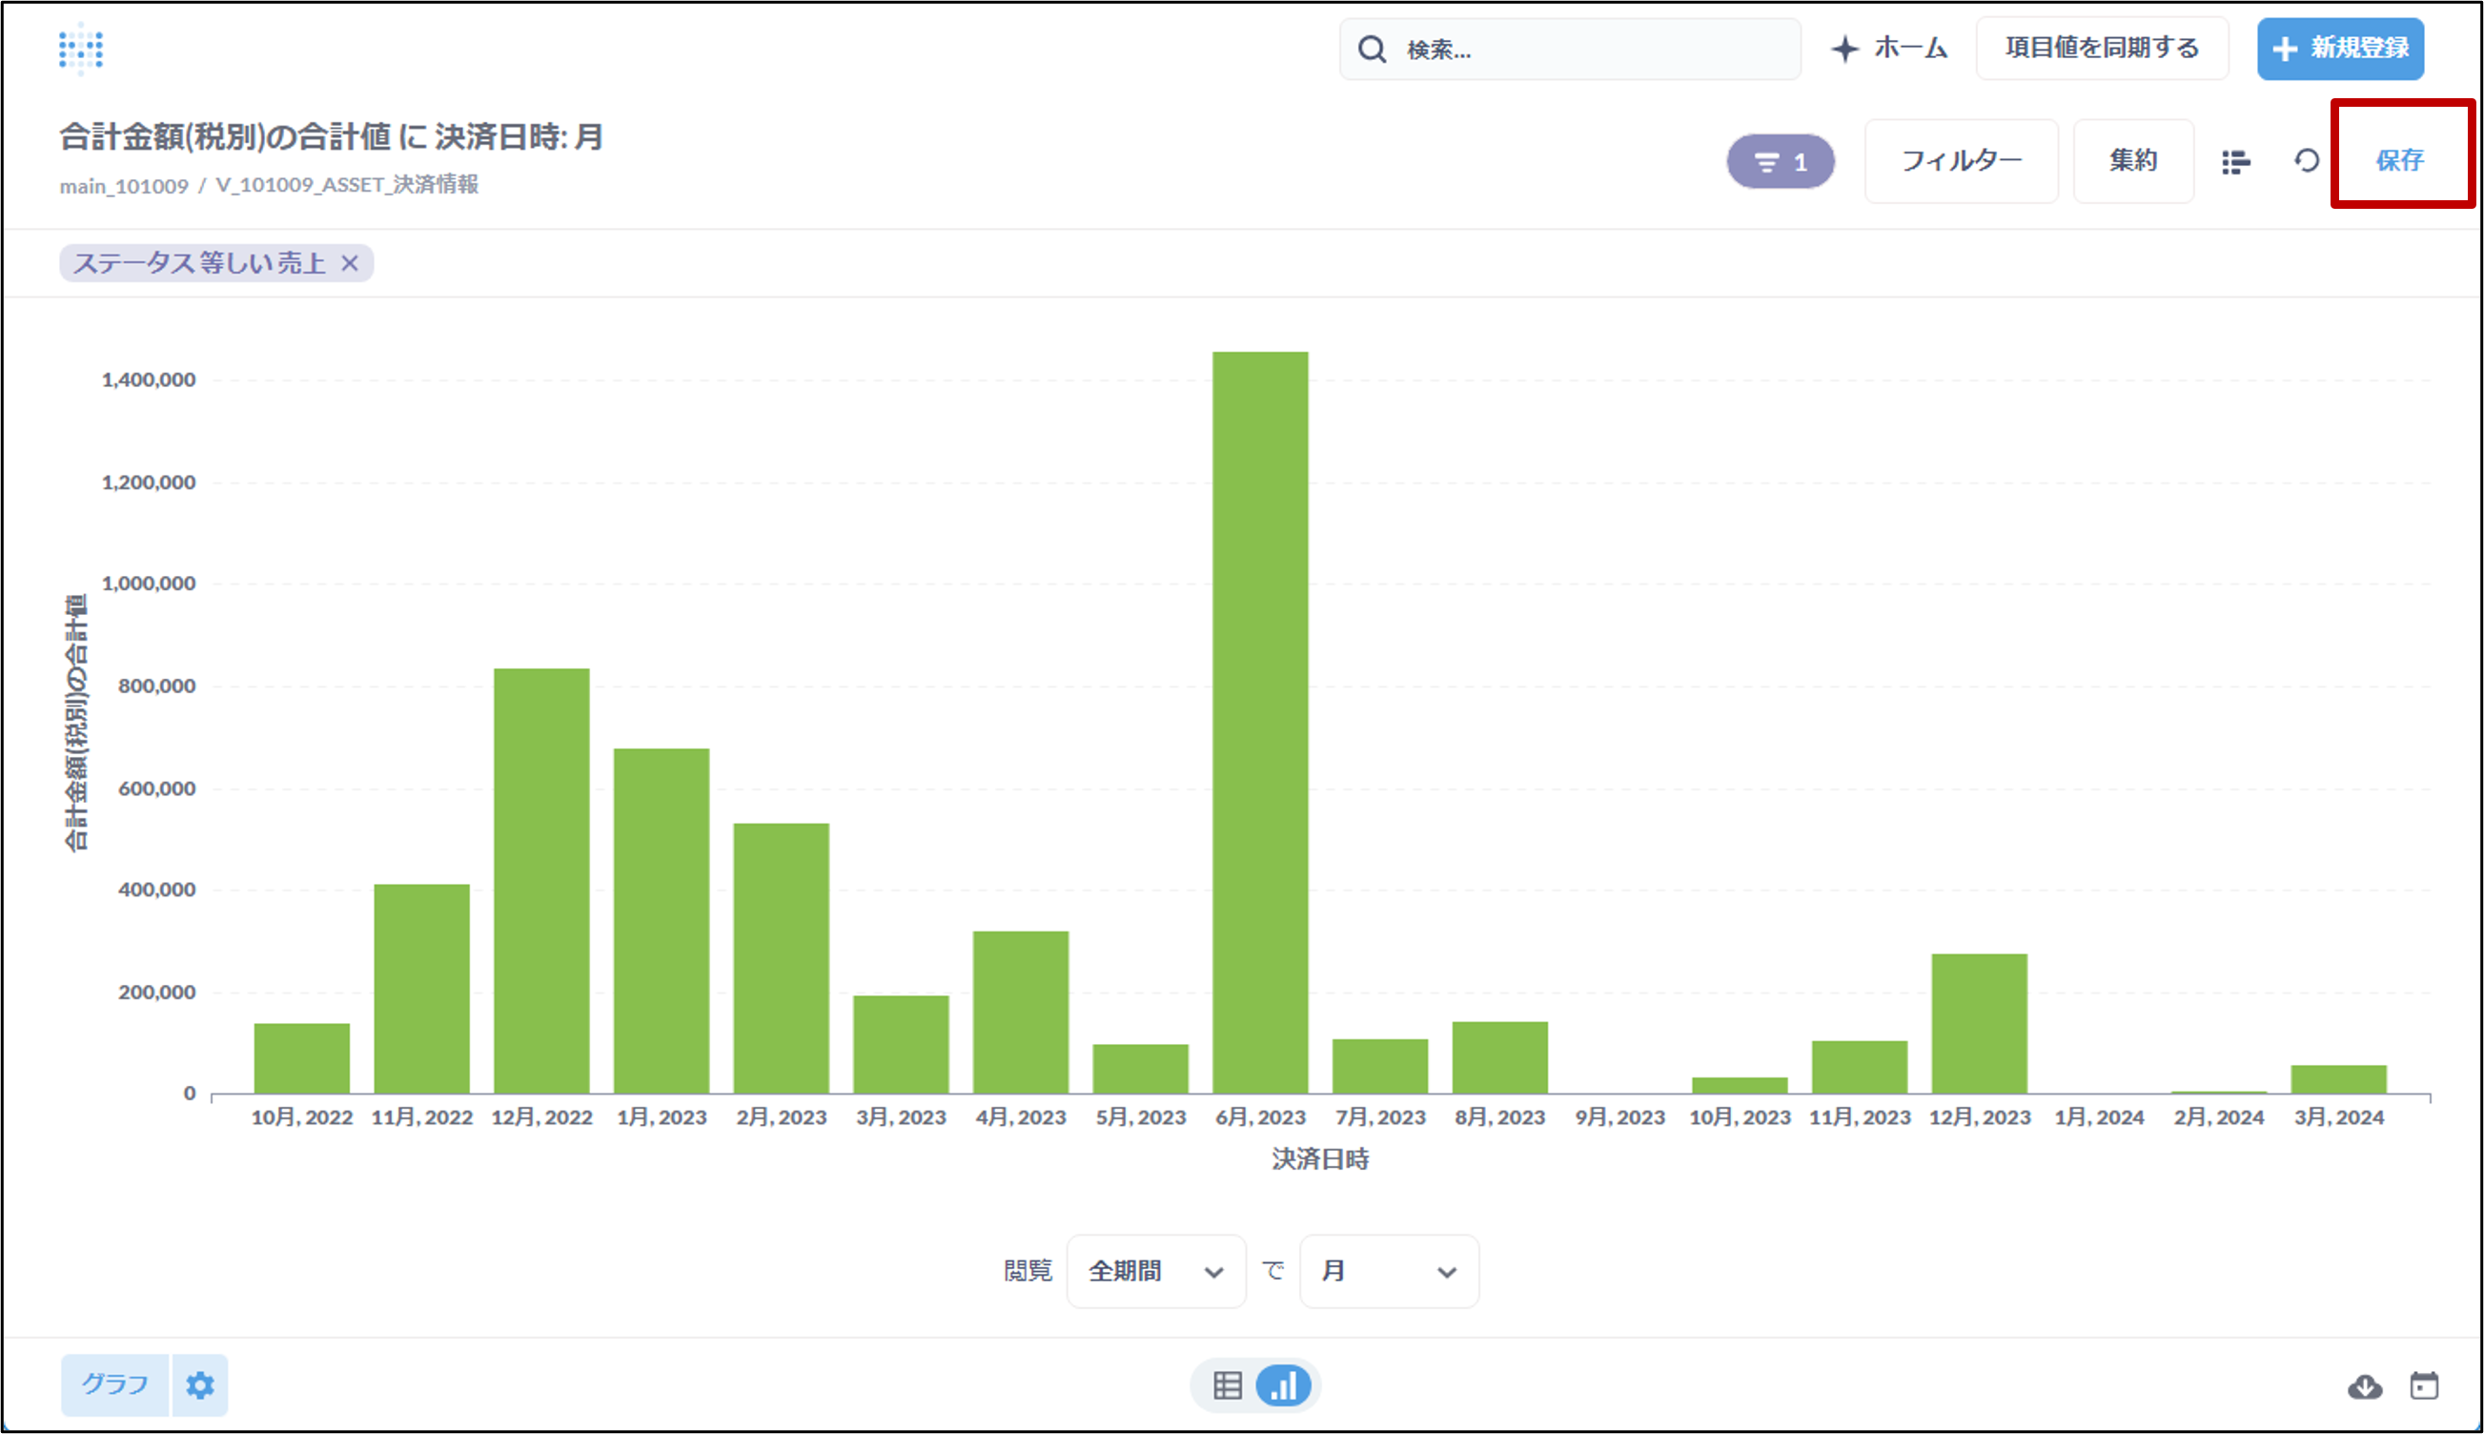The width and height of the screenshot is (2484, 1434).
Task: Open chart settings gear icon
Action: [200, 1384]
